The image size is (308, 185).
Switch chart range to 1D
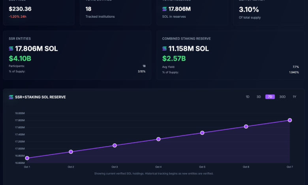coord(248,97)
